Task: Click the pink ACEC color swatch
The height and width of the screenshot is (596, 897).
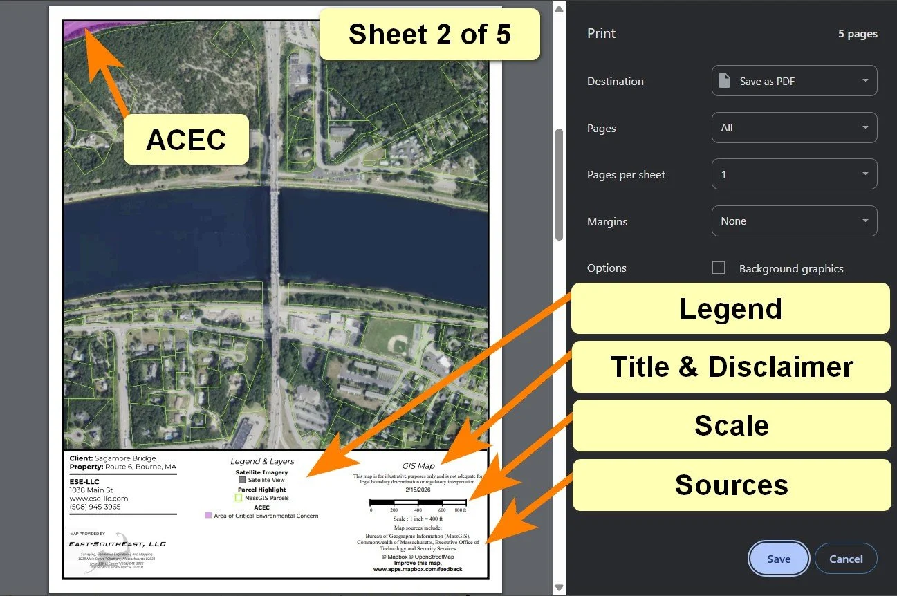Action: point(207,514)
